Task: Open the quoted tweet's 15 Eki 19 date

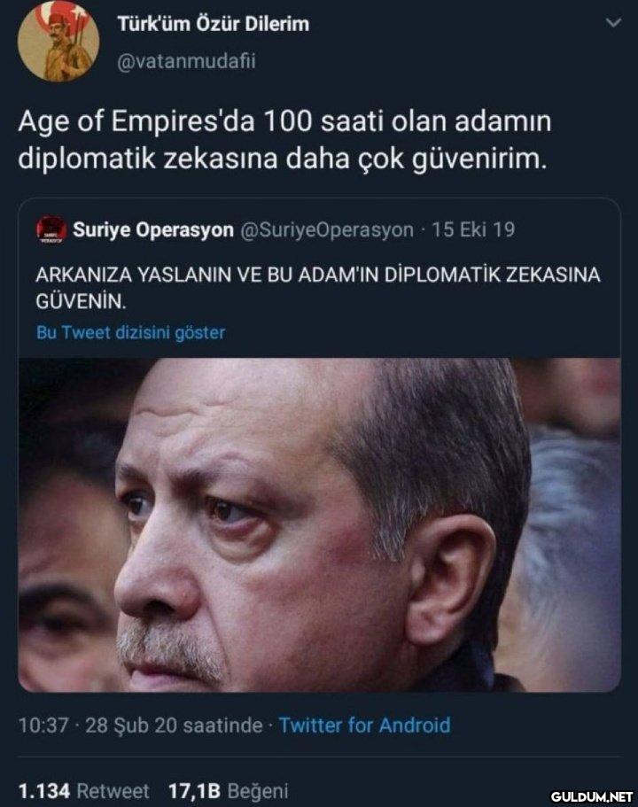Action: tap(473, 229)
